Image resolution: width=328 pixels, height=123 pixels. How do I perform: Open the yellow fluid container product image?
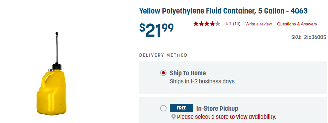coord(52,74)
